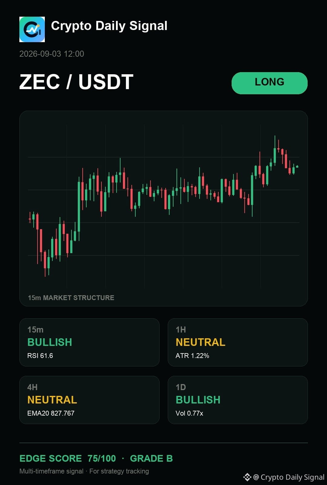Viewport: 327px width, 485px height.
Task: Click the ZEC / USDT pair title
Action: [x=76, y=82]
